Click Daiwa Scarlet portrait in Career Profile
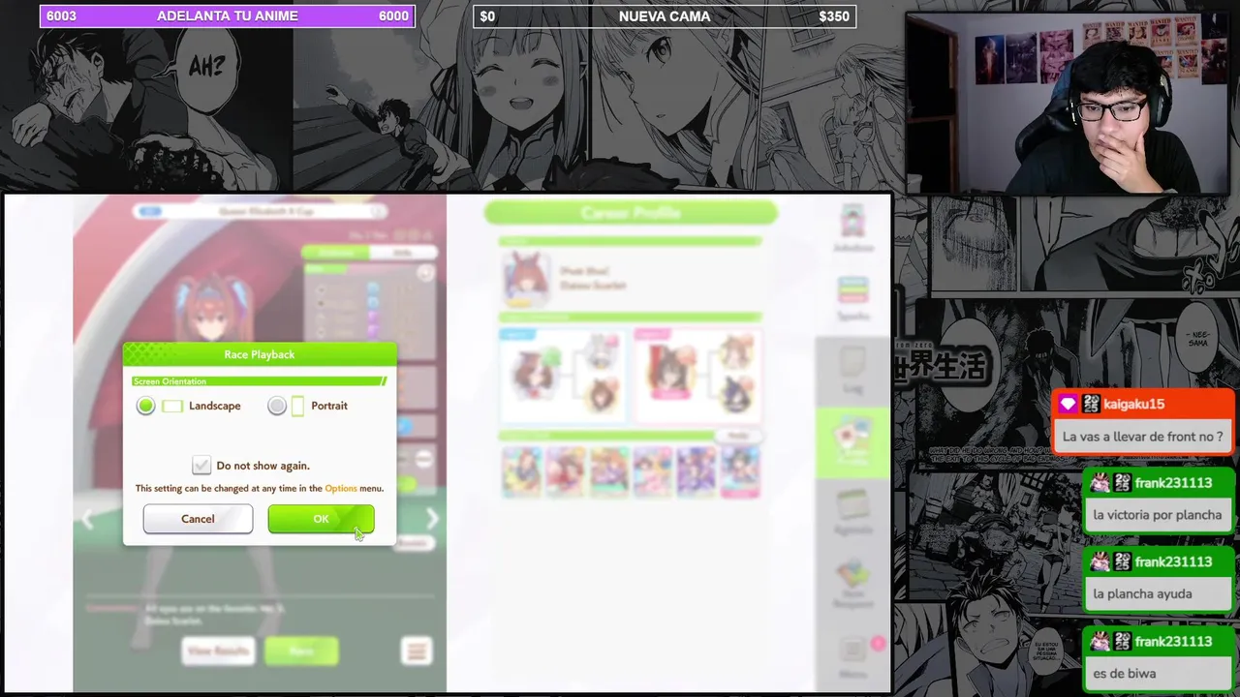The image size is (1240, 697). pos(524,279)
